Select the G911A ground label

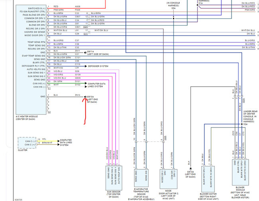pyautogui.click(x=90, y=52)
